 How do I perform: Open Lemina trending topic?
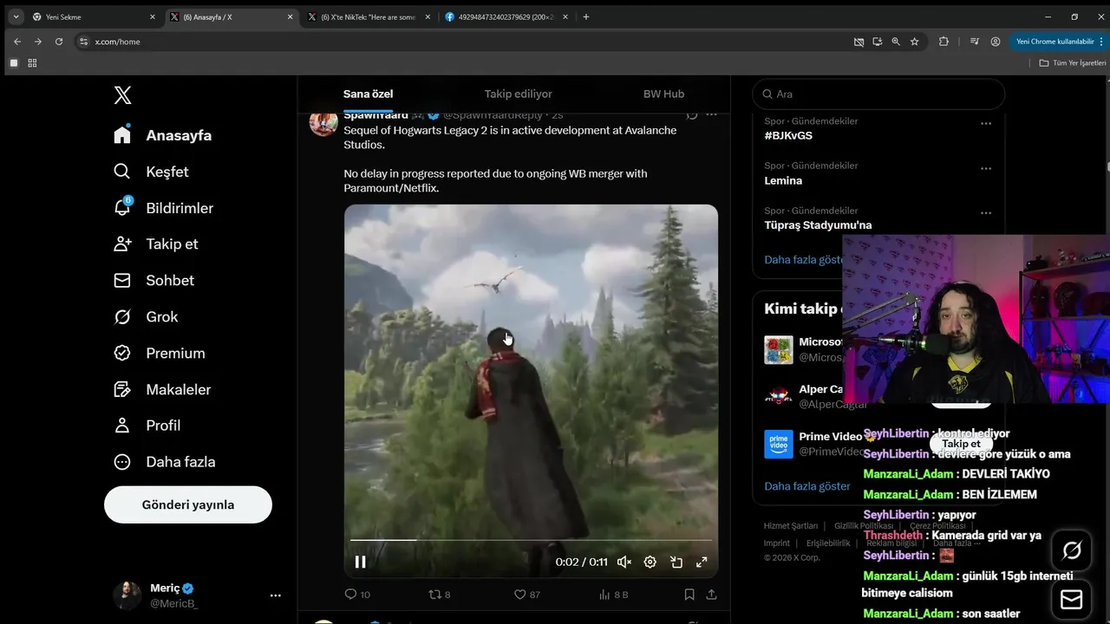(783, 181)
